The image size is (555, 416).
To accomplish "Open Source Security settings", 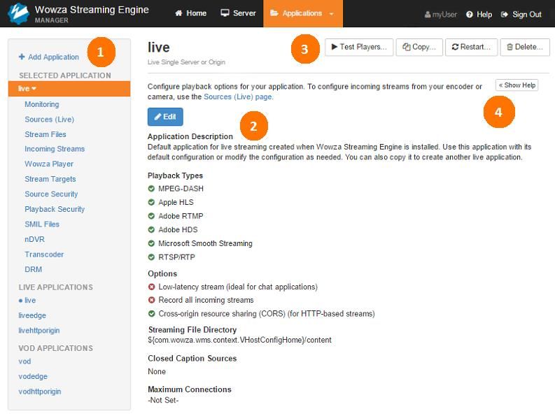I will [51, 194].
